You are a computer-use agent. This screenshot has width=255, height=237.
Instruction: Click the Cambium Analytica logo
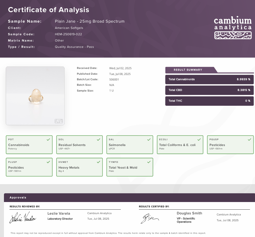233,28
